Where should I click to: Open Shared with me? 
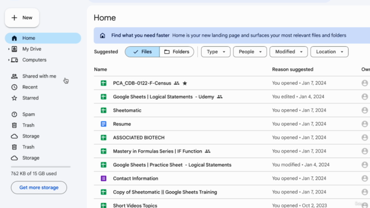39,76
